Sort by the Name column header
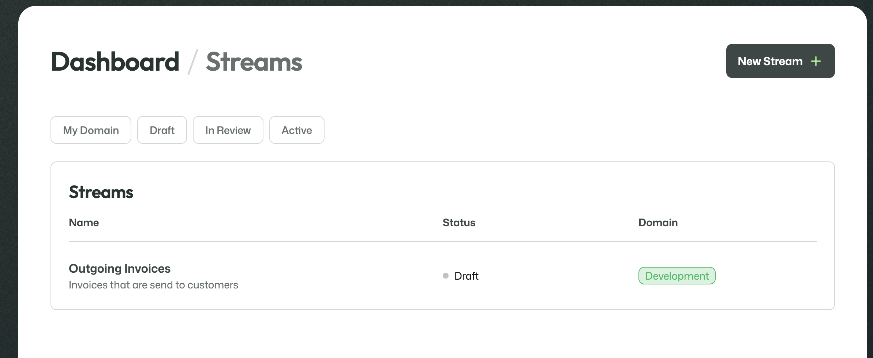Screen dimensions: 873x358 click(x=84, y=223)
